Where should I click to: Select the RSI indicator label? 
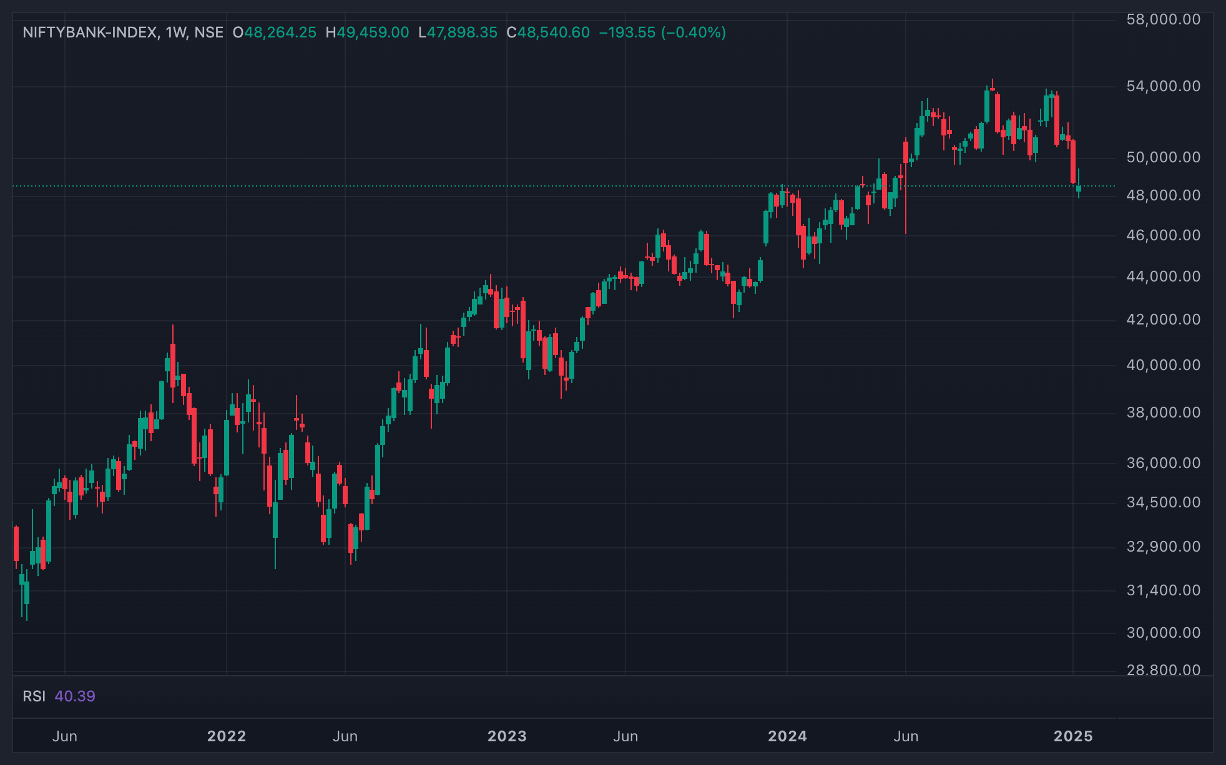coord(34,696)
